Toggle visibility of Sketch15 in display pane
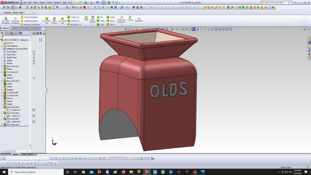This screenshot has width=311, height=175. point(34,110)
